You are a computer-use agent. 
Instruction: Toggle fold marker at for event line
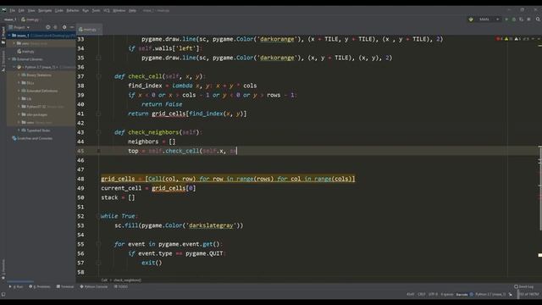(99, 244)
